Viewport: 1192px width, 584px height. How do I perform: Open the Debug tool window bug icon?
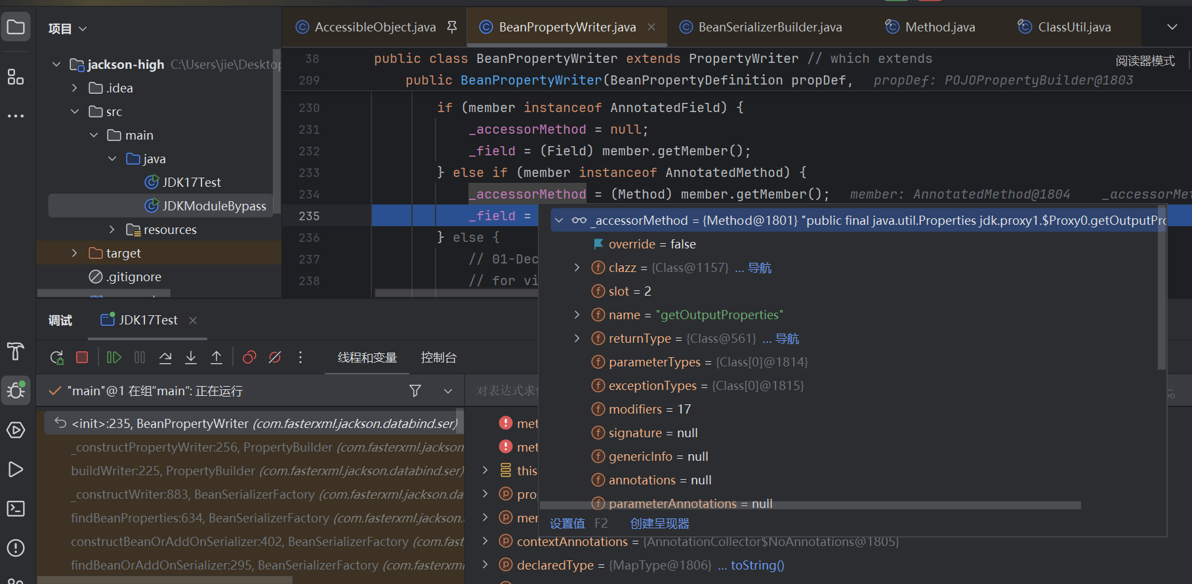[16, 391]
